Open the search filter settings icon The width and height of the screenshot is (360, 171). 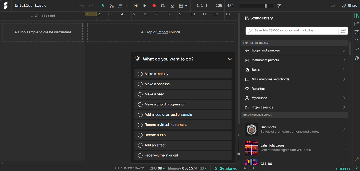[x=343, y=31]
